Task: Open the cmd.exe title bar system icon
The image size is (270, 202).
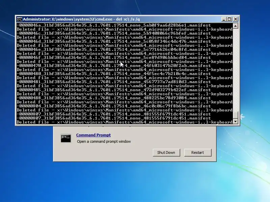Action: click(19, 19)
